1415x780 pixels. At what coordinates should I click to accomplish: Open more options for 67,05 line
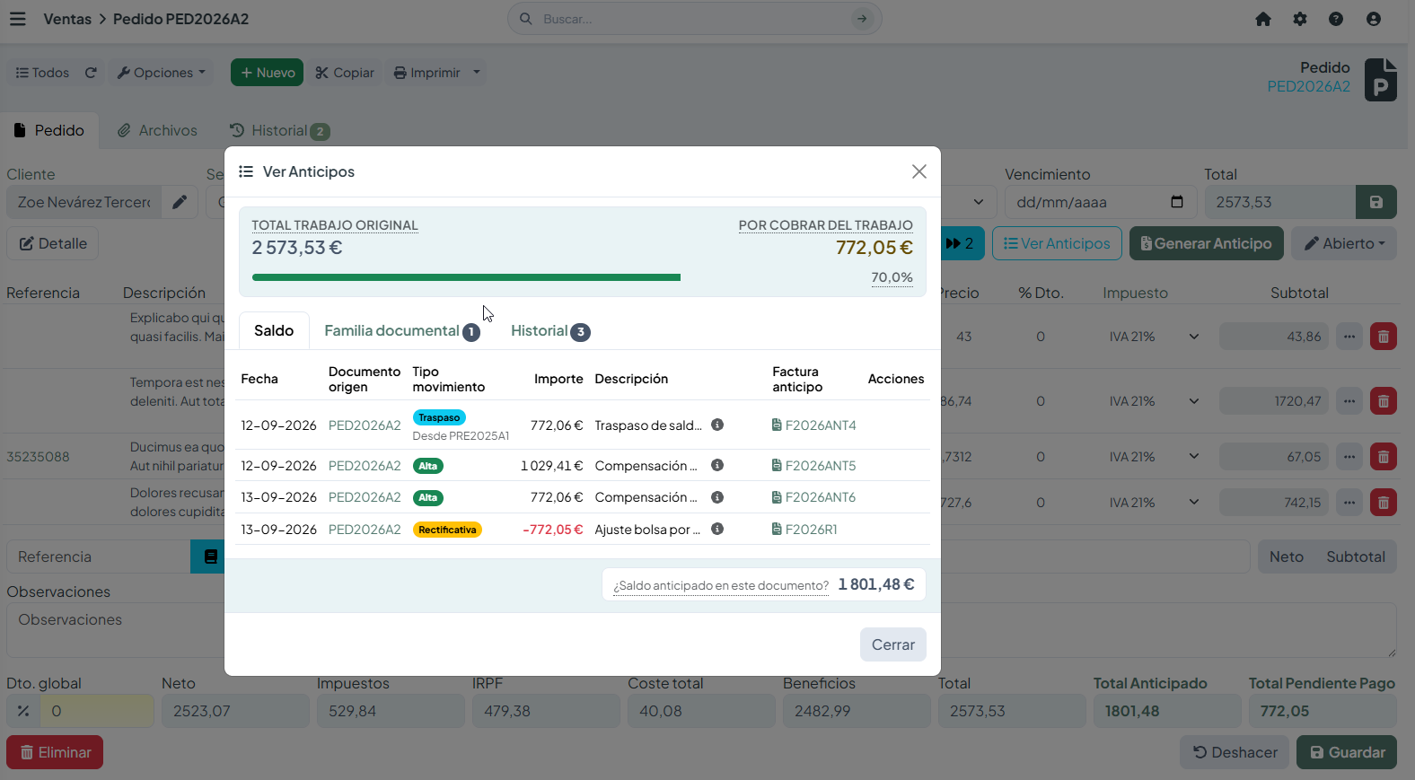1349,457
